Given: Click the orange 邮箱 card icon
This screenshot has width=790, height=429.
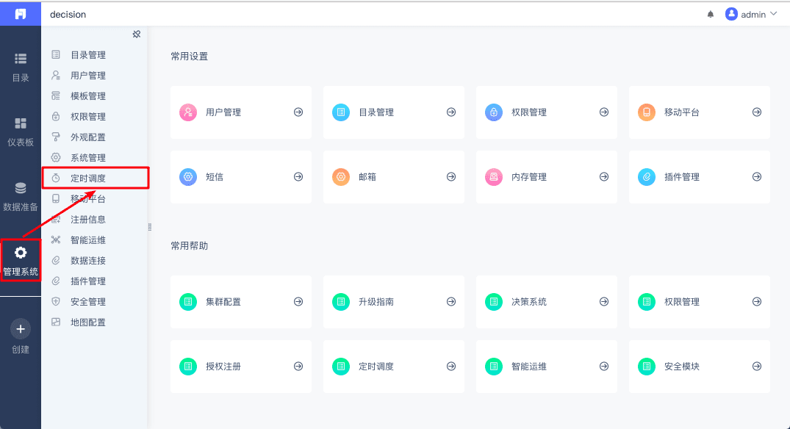Looking at the screenshot, I should [x=341, y=177].
